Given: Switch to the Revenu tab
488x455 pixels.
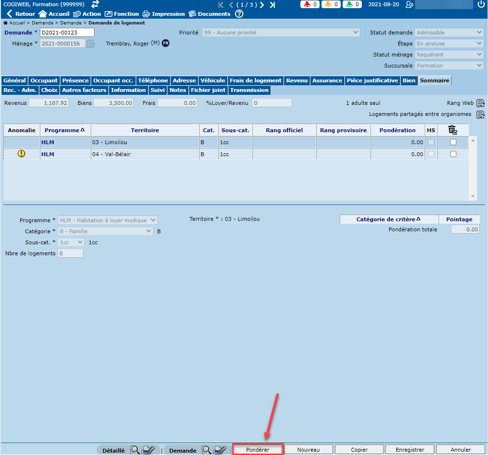Looking at the screenshot, I should pos(297,80).
